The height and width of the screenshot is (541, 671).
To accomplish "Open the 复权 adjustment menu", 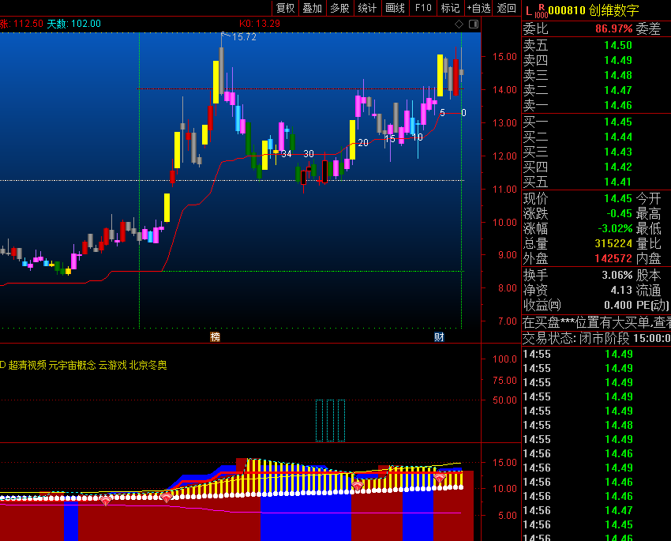I will click(x=286, y=8).
